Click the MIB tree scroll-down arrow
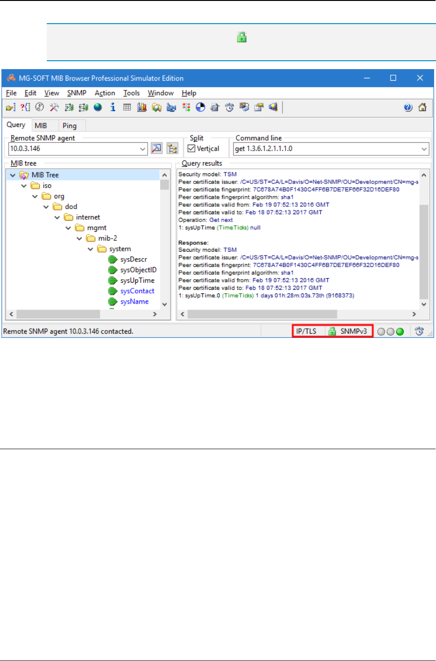Screen dimensions: 436x661 164,305
